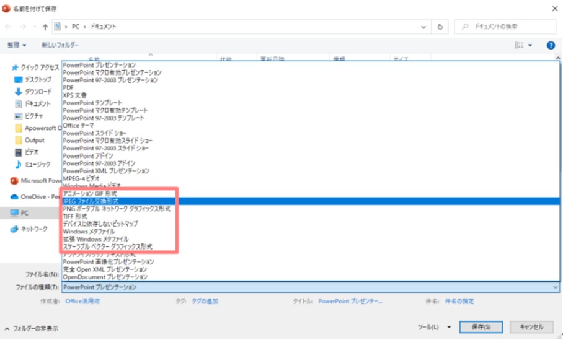Choose PDF file type option

[69, 88]
